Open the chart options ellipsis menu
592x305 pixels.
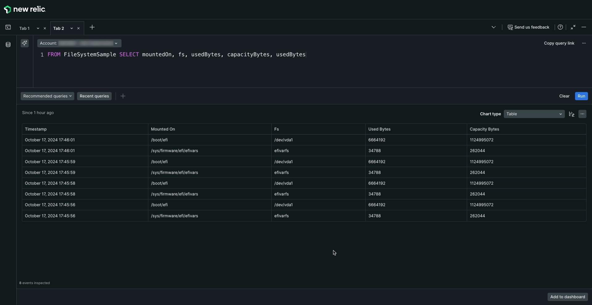582,114
